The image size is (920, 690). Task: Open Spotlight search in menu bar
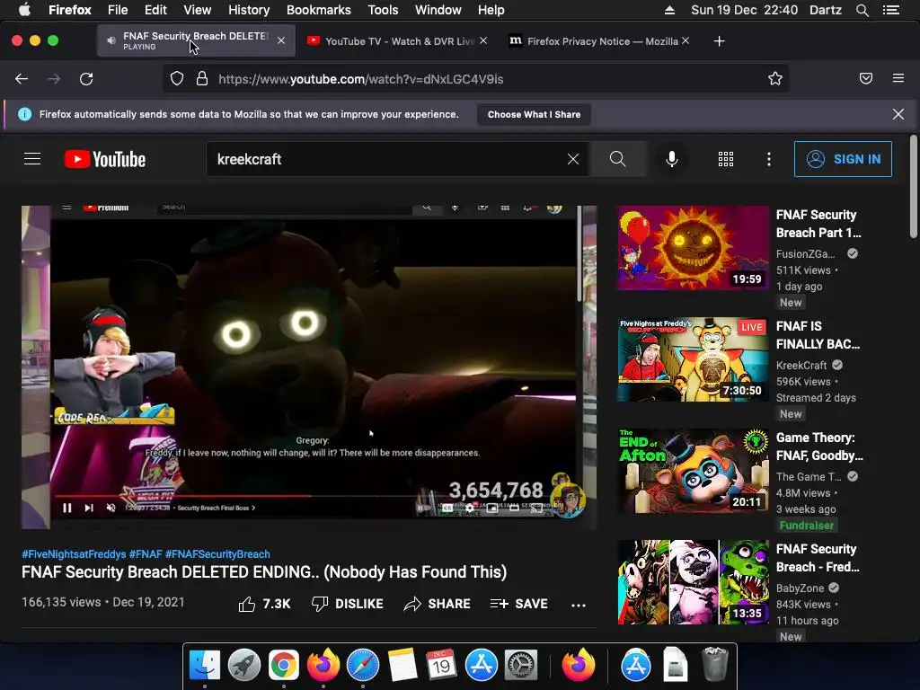[x=862, y=10]
